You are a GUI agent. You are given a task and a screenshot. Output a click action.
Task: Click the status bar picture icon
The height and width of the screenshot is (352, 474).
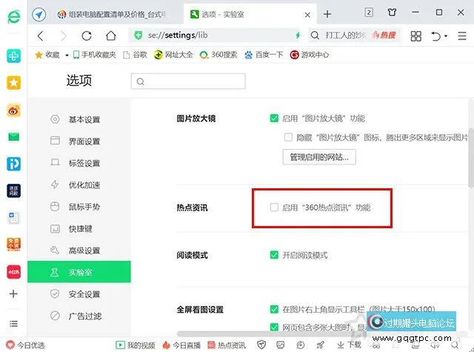[x=281, y=345]
